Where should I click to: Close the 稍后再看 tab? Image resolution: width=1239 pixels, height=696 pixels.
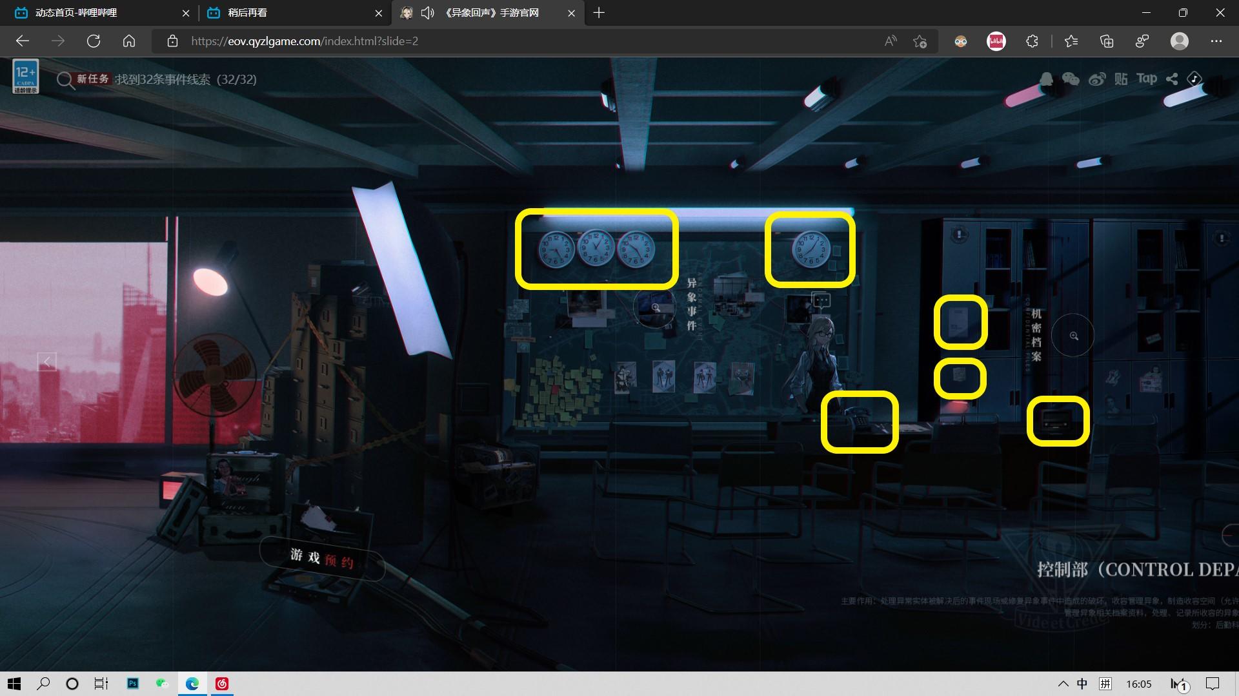[379, 13]
